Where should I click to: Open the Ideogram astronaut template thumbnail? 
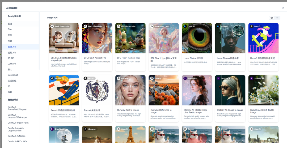click(x=97, y=134)
